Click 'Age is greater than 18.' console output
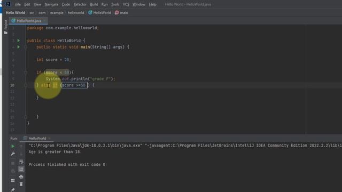This screenshot has height=192, width=342. 55,151
